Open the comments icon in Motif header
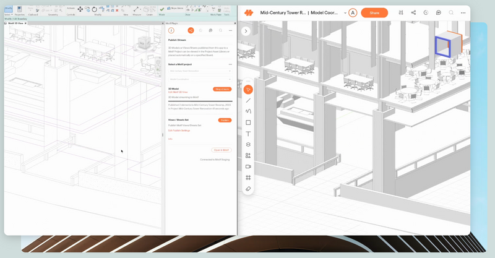This screenshot has width=495, height=258. click(x=439, y=12)
